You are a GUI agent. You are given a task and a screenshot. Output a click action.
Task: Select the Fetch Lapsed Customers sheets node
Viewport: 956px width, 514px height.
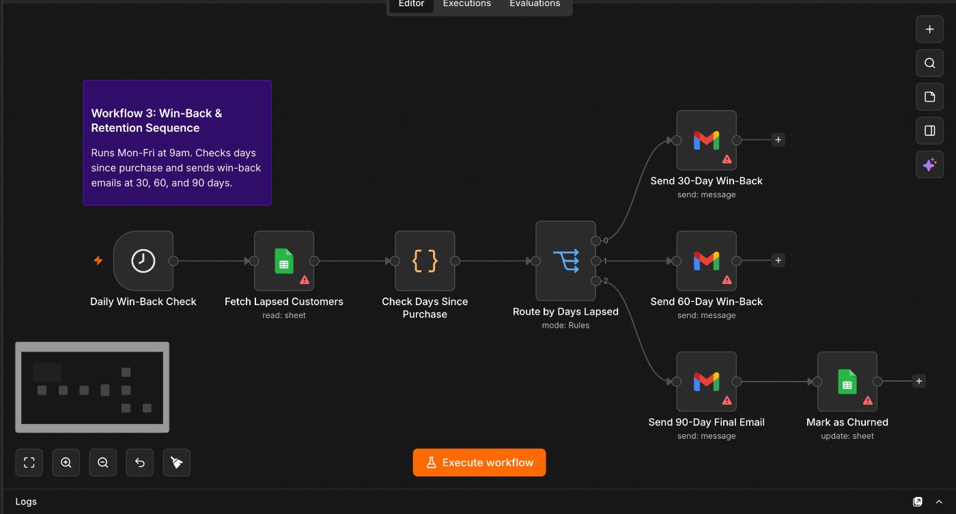click(284, 261)
